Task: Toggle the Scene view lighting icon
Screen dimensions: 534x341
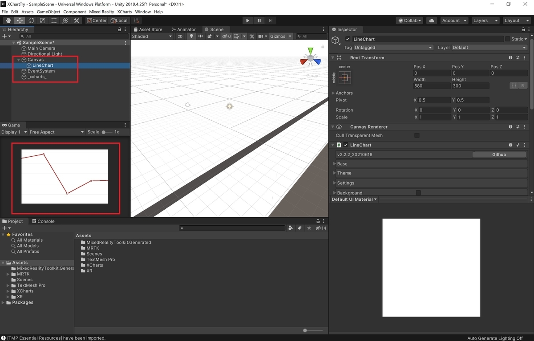Action: [x=191, y=36]
